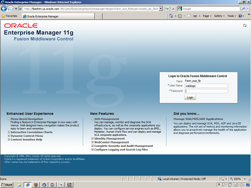Click the RSS Feeds icon
This screenshot has height=188, width=251.
[180, 16]
